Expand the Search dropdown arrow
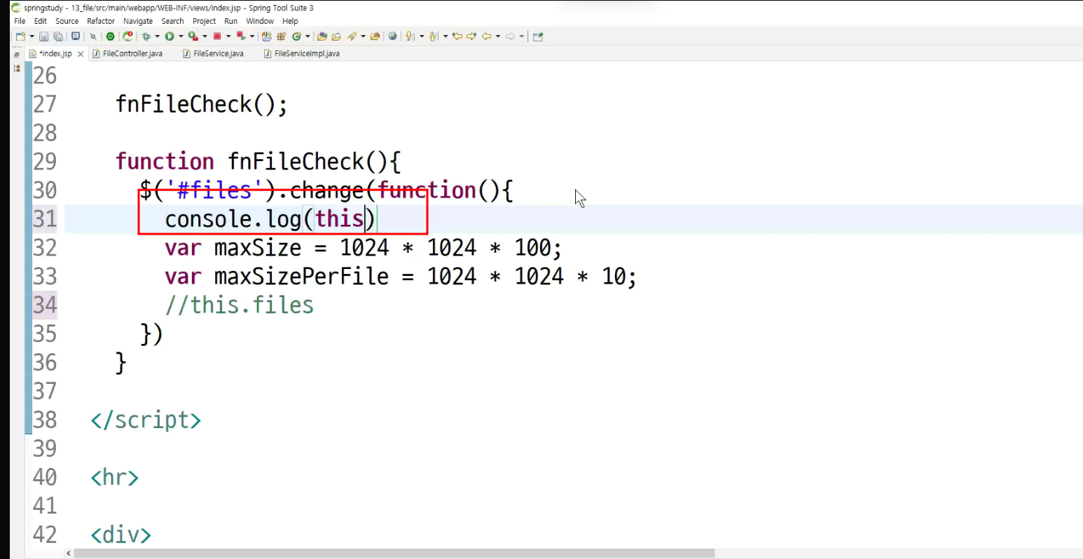This screenshot has height=559, width=1083. (363, 36)
